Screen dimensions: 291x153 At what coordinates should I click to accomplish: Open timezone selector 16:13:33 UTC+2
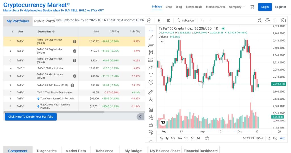pos(253,138)
